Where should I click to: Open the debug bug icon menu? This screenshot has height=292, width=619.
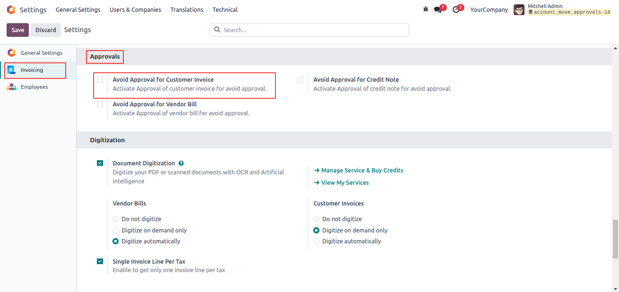[426, 9]
